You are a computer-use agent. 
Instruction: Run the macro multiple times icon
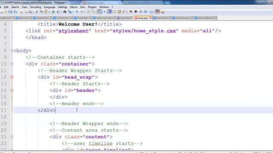tap(145, 11)
